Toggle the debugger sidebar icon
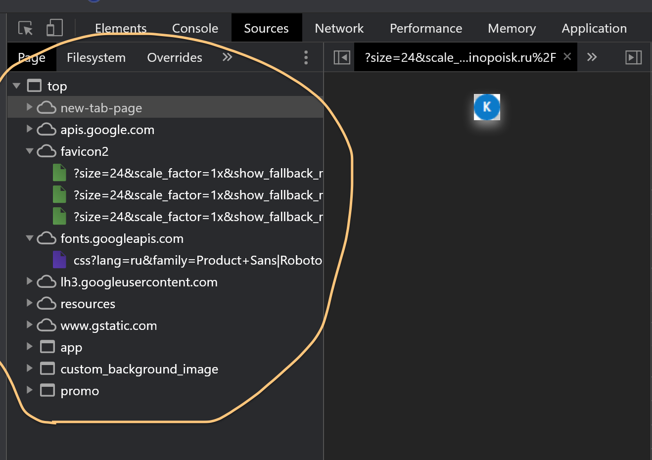Screen dimensions: 652x460 click(x=633, y=57)
